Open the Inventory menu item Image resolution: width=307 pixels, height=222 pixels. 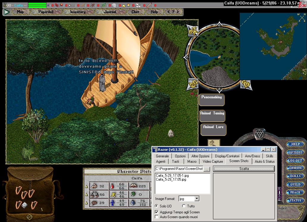pos(78,12)
